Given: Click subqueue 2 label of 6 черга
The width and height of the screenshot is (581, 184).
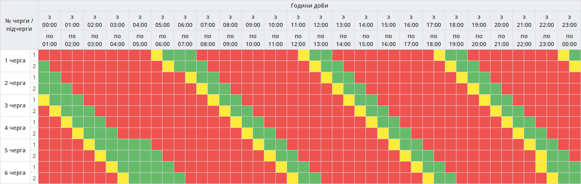Looking at the screenshot, I should 34,178.
